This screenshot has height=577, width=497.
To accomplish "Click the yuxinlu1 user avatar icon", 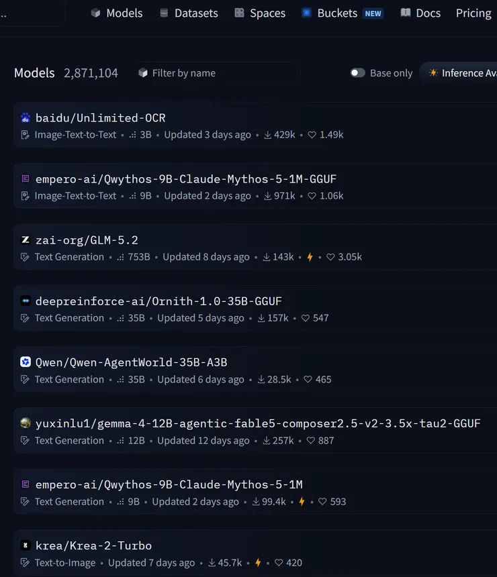I will click(26, 423).
